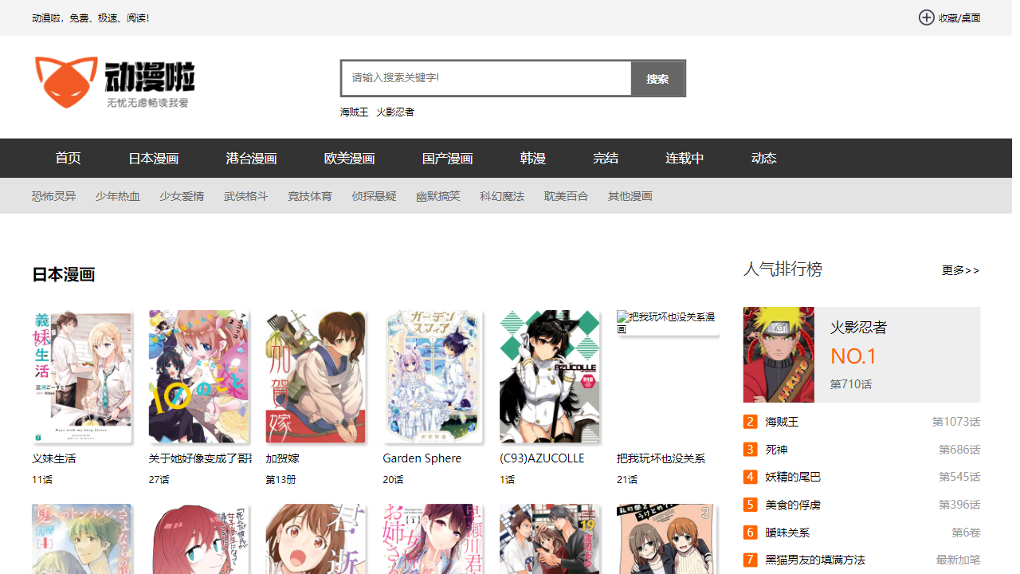The height and width of the screenshot is (574, 1020).
Task: Open 加贺嫁 cover thumbnail
Action: tap(316, 376)
